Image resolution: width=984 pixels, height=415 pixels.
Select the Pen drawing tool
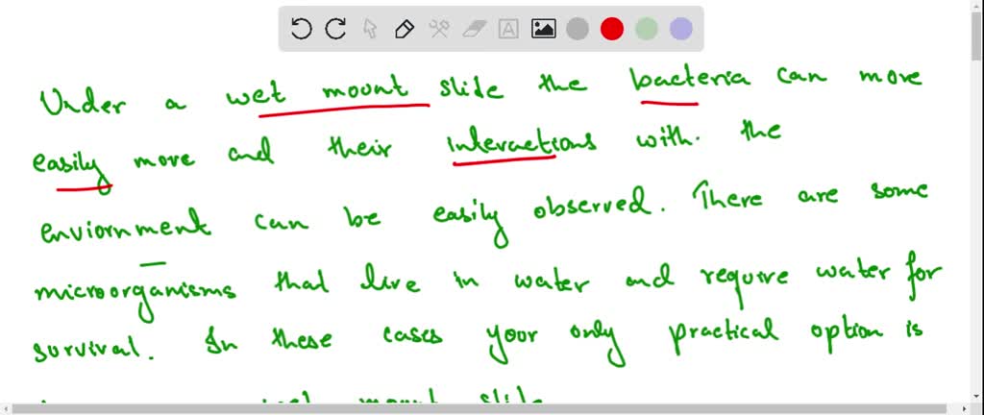405,29
